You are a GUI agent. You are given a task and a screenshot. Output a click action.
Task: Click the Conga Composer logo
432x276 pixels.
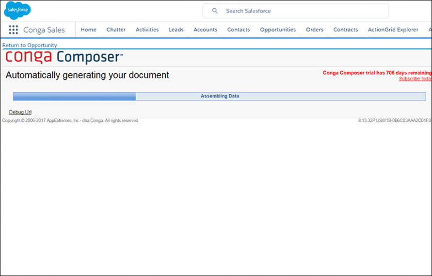click(x=64, y=57)
